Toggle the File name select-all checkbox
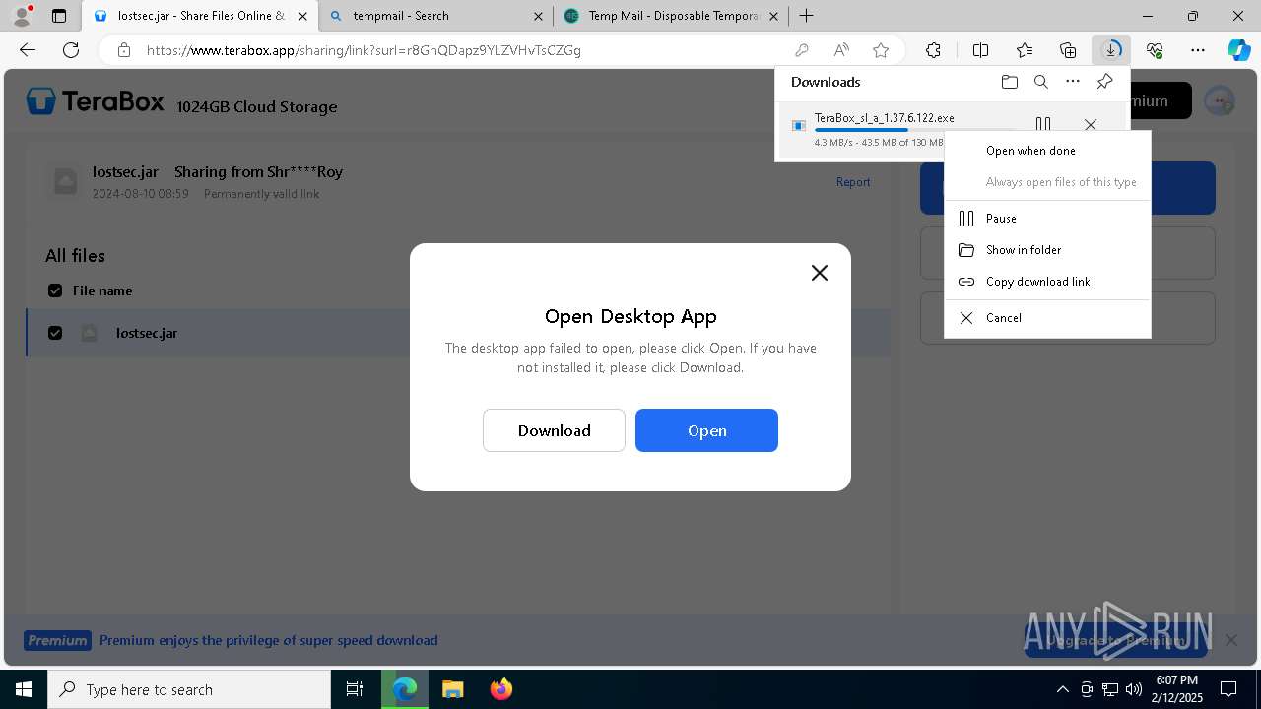 click(x=55, y=290)
